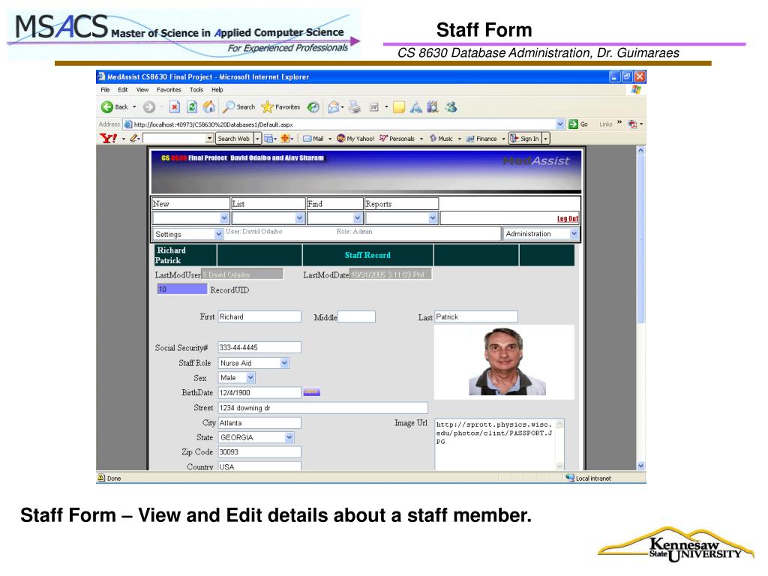
Task: Open the Help menu
Action: (x=217, y=90)
